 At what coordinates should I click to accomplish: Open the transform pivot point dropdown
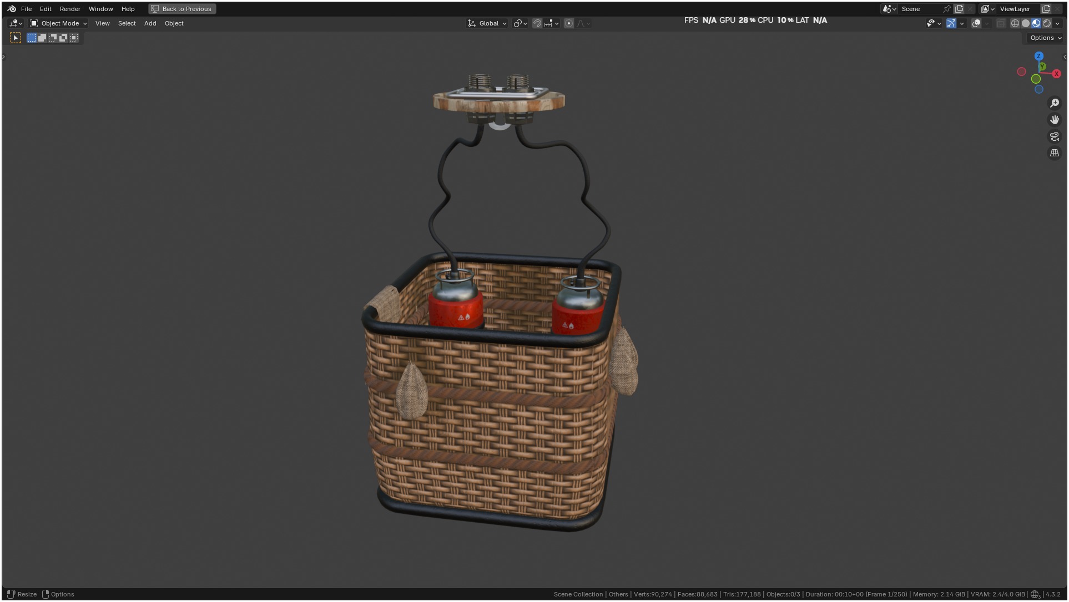(520, 23)
